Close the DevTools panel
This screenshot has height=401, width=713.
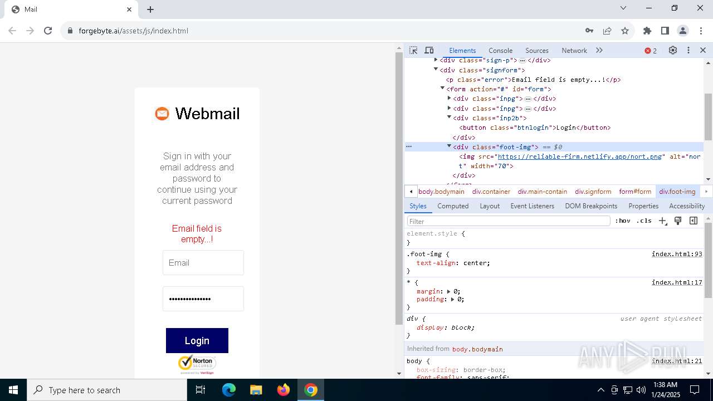[x=703, y=50]
